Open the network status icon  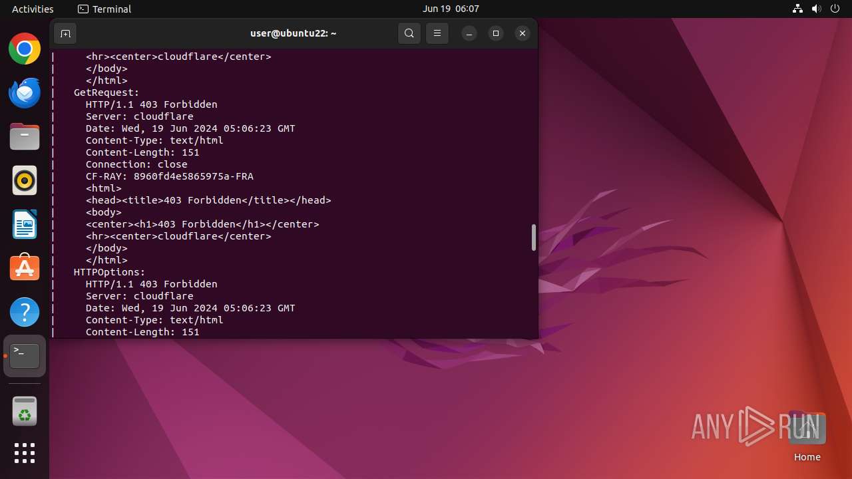[x=798, y=9]
